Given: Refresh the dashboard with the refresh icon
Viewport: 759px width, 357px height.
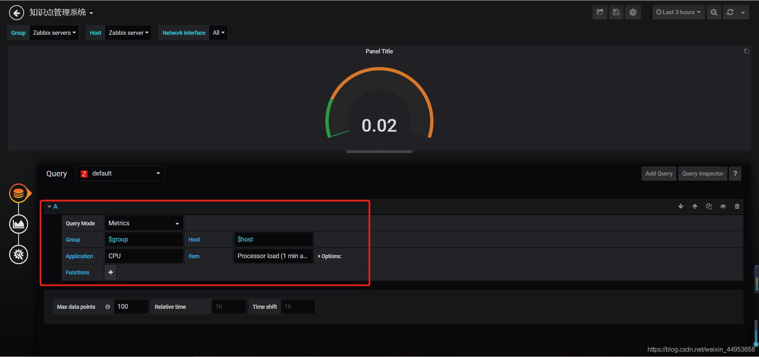Looking at the screenshot, I should click(x=730, y=12).
